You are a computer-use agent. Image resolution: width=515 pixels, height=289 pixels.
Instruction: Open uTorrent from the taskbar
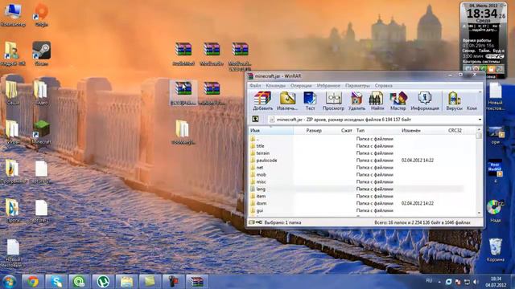point(103,282)
